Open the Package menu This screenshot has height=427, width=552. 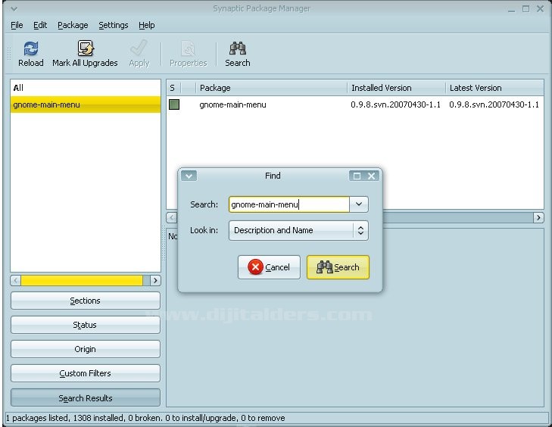[73, 25]
